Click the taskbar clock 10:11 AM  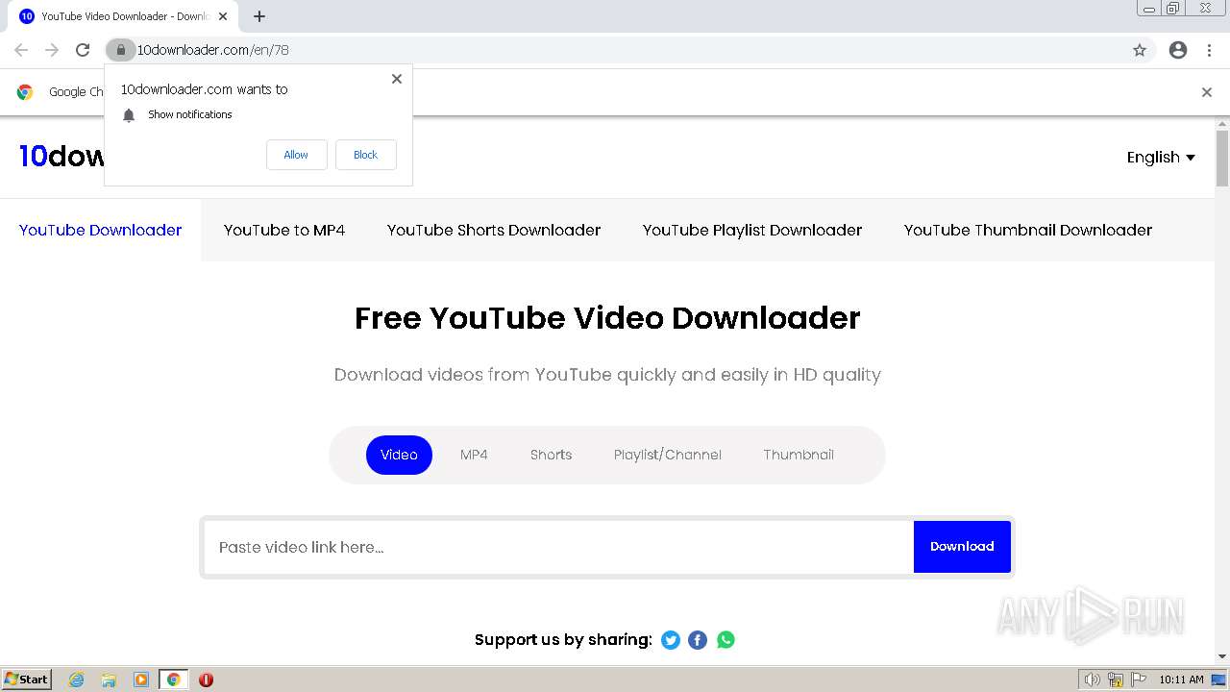(1181, 680)
